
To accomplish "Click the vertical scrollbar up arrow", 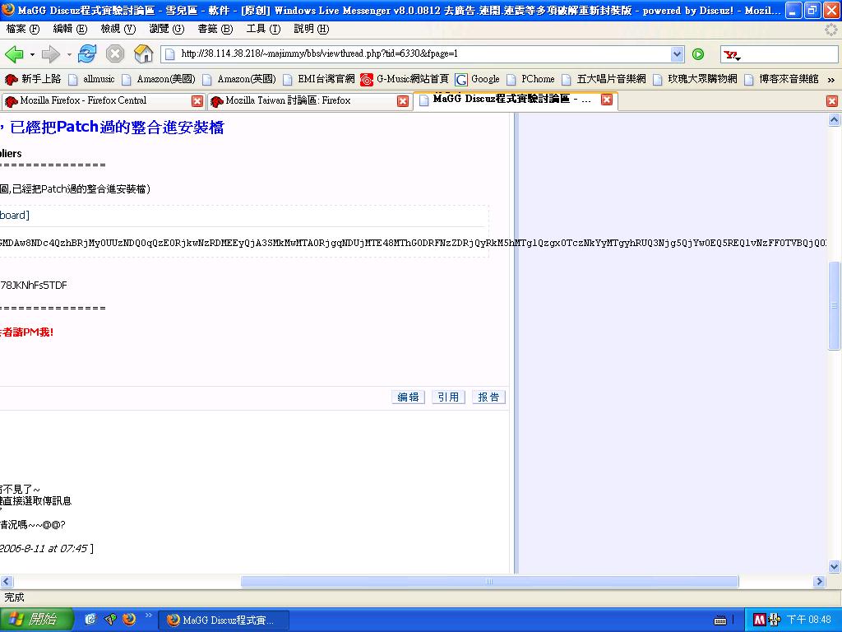I will click(834, 120).
